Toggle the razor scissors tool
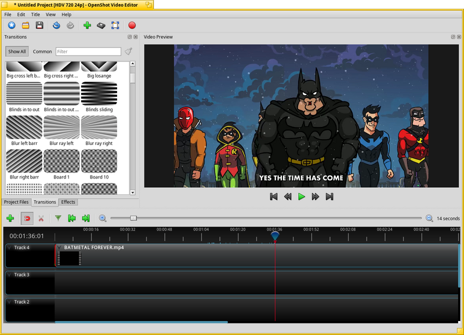464x335 pixels. tap(41, 219)
